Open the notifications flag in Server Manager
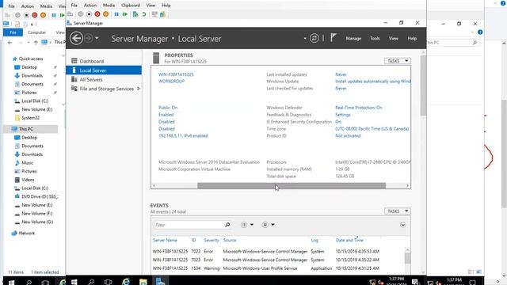Screen dimensions: 507x285 [334, 38]
